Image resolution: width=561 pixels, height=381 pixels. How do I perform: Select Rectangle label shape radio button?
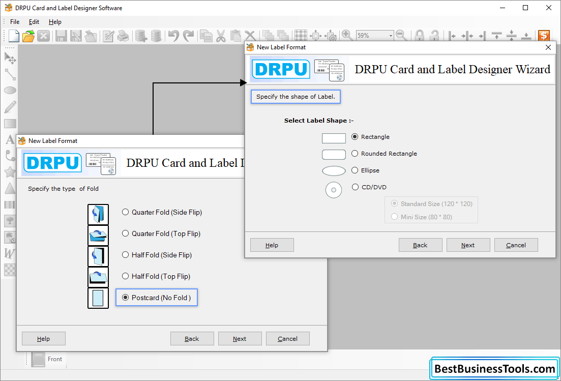coord(355,137)
